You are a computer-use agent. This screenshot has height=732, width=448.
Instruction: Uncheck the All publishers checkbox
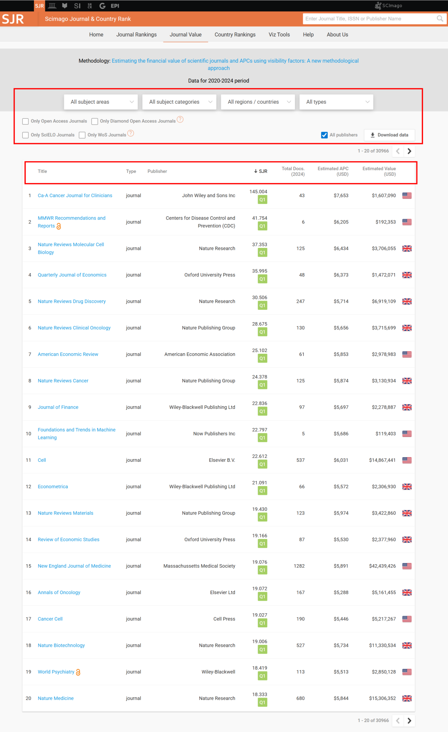click(324, 135)
